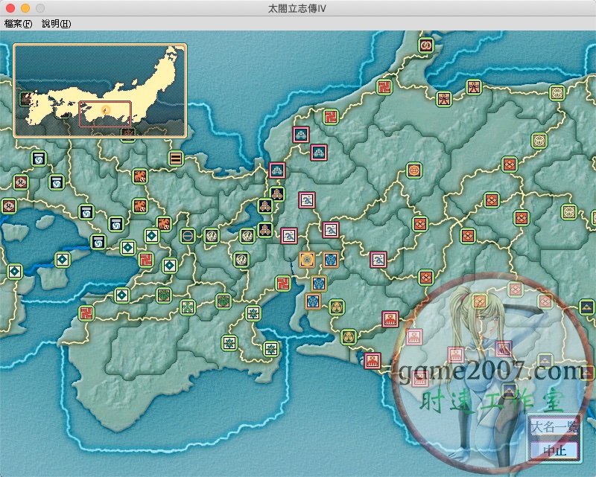Select the orange lattice-circle crest castle
Viewport: 596px width, 477px height.
(414, 170)
